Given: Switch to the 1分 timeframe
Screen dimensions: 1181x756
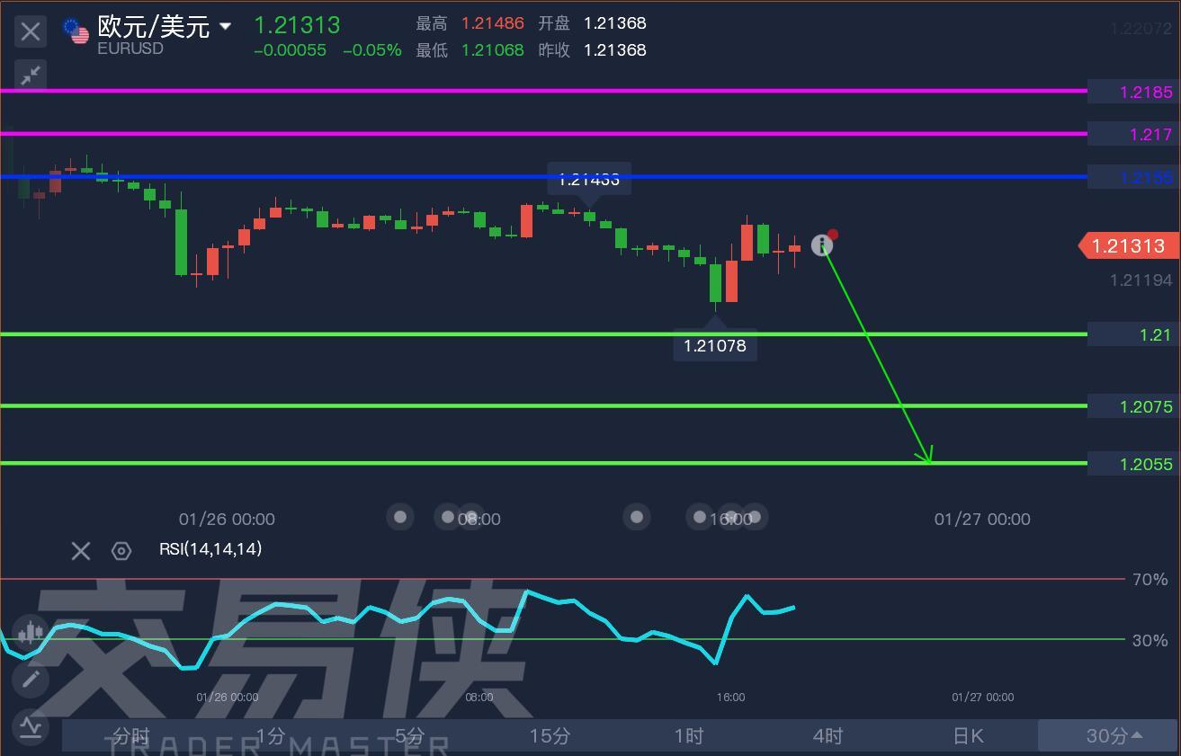Looking at the screenshot, I should pos(270,736).
